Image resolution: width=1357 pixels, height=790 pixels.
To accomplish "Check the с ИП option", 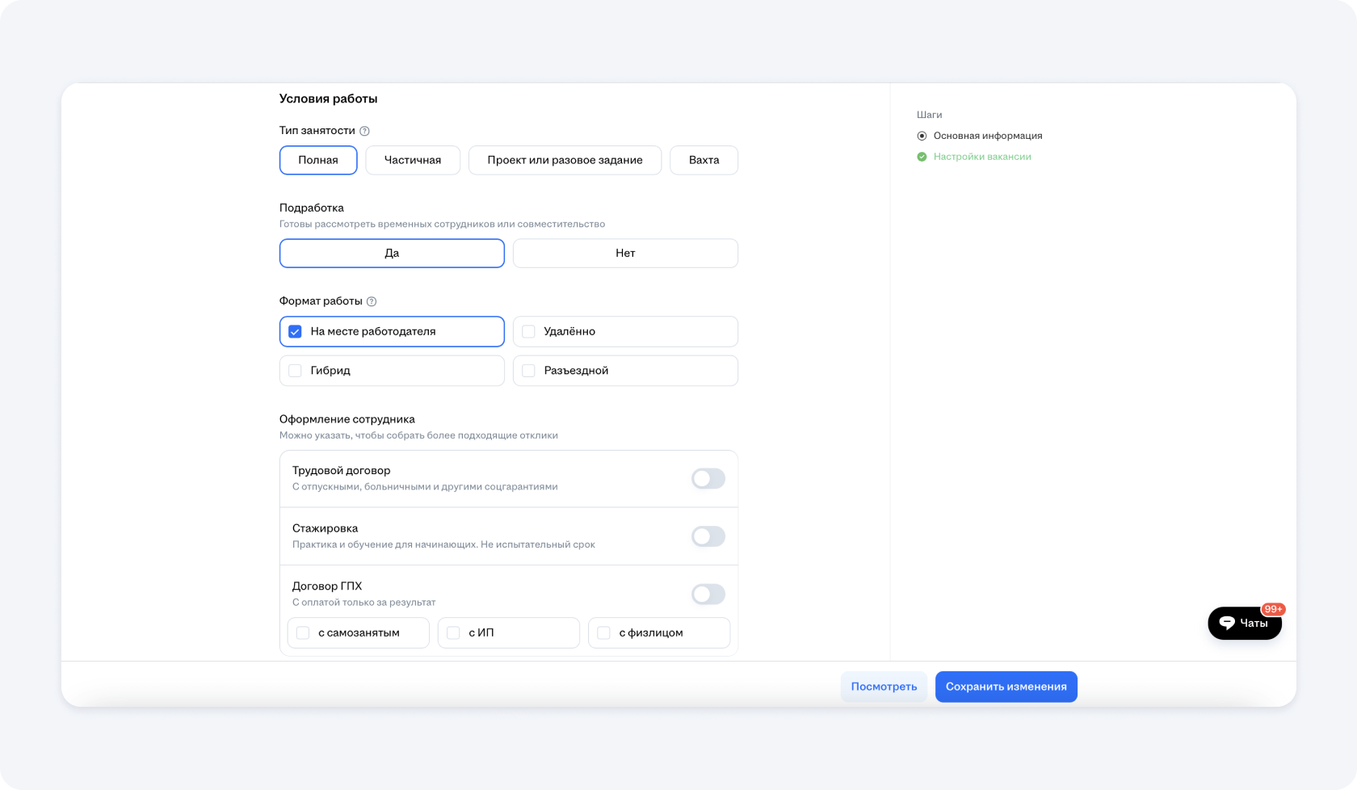I will pyautogui.click(x=453, y=633).
